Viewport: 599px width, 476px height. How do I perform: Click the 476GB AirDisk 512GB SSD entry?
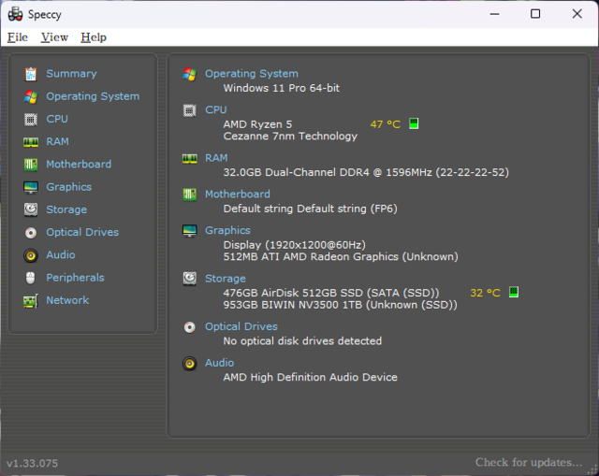[331, 293]
